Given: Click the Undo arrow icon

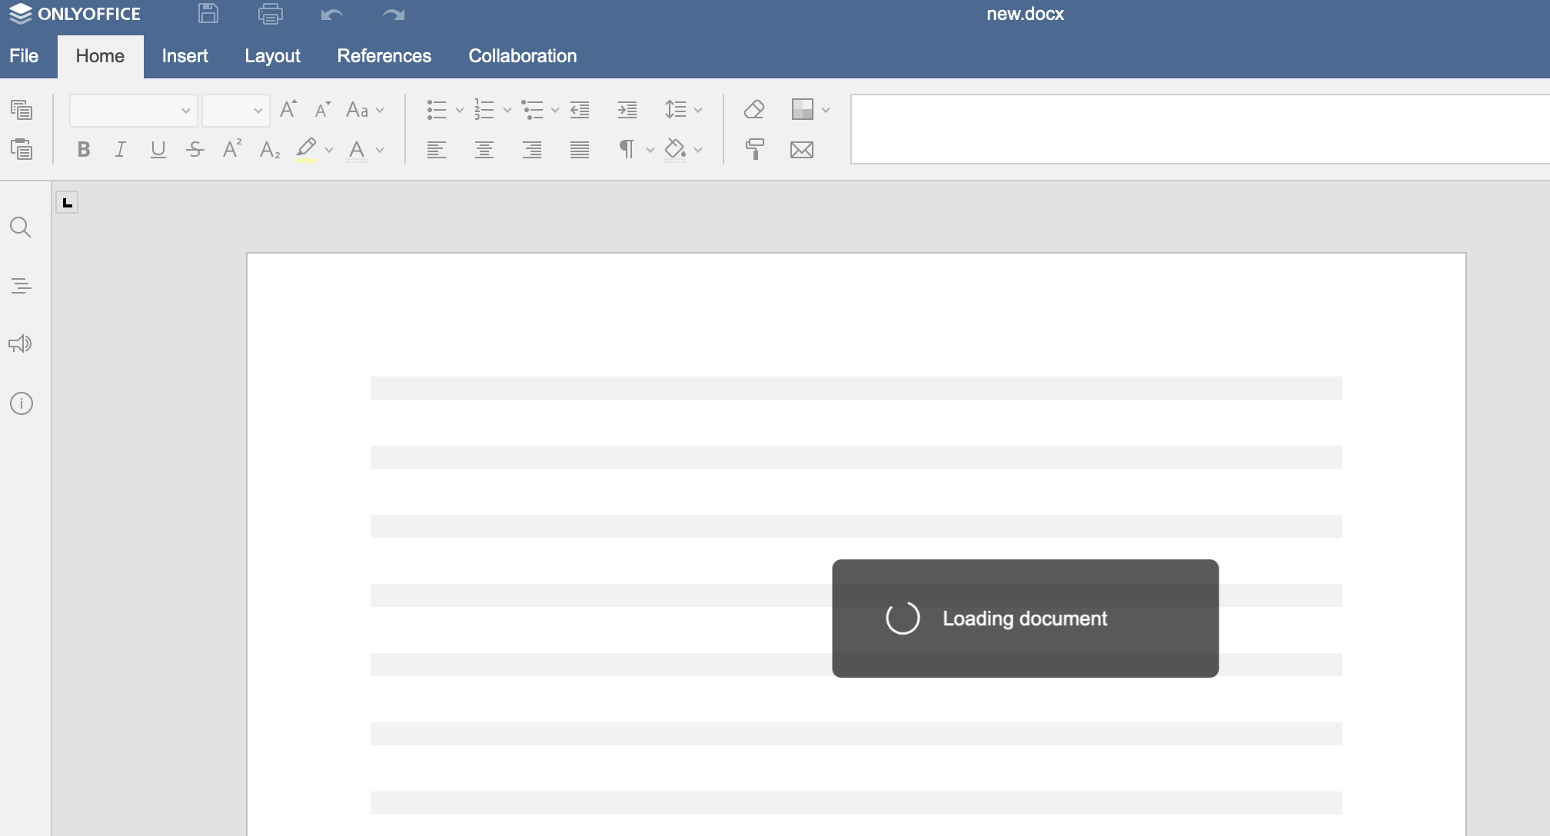Looking at the screenshot, I should coord(331,15).
